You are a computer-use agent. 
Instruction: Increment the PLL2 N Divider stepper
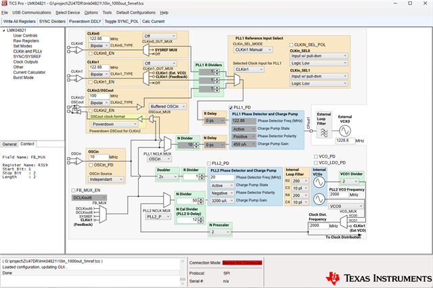click(x=200, y=199)
